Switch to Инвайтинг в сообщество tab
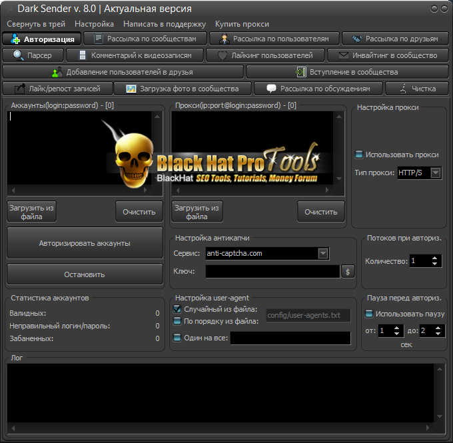 pyautogui.click(x=388, y=55)
